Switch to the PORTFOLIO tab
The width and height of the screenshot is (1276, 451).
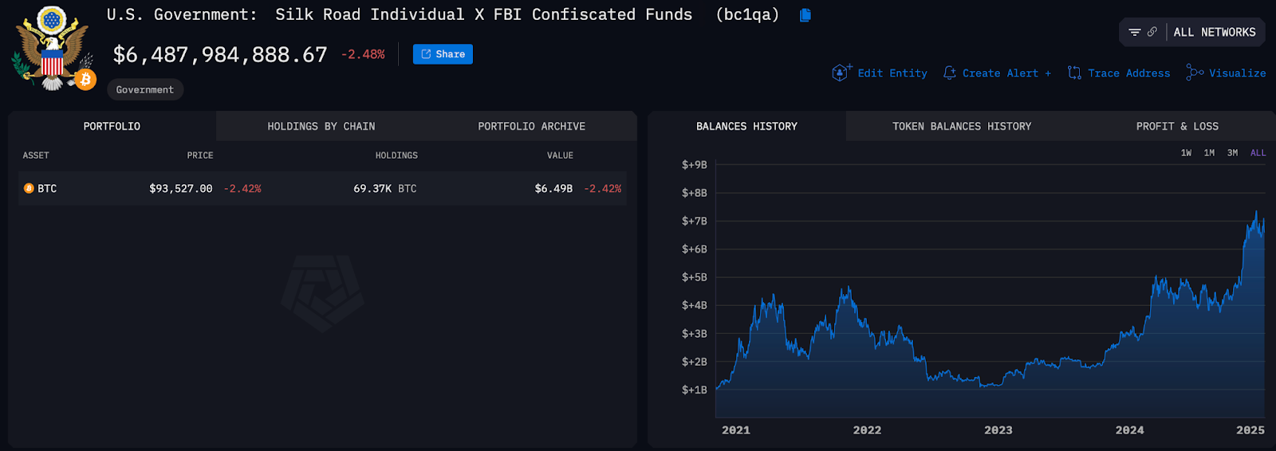click(x=112, y=126)
